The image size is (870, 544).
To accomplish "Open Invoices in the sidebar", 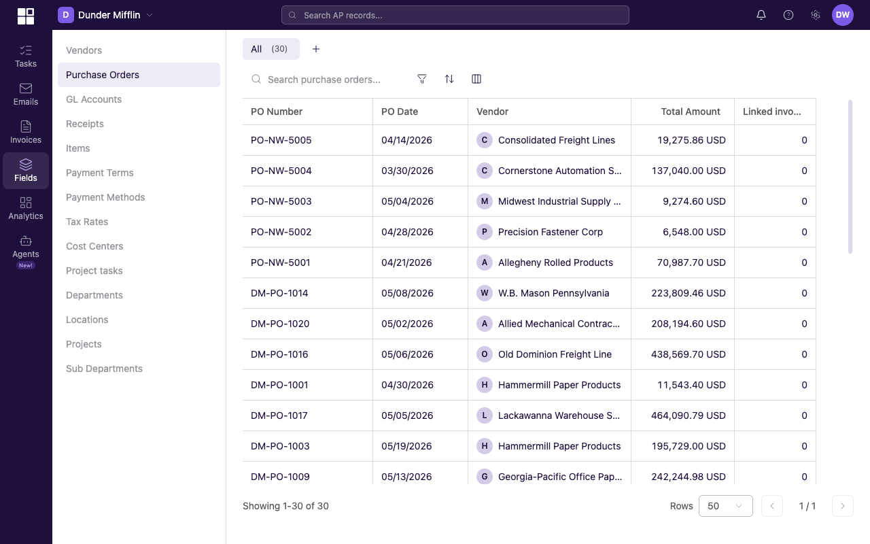I will [x=26, y=132].
